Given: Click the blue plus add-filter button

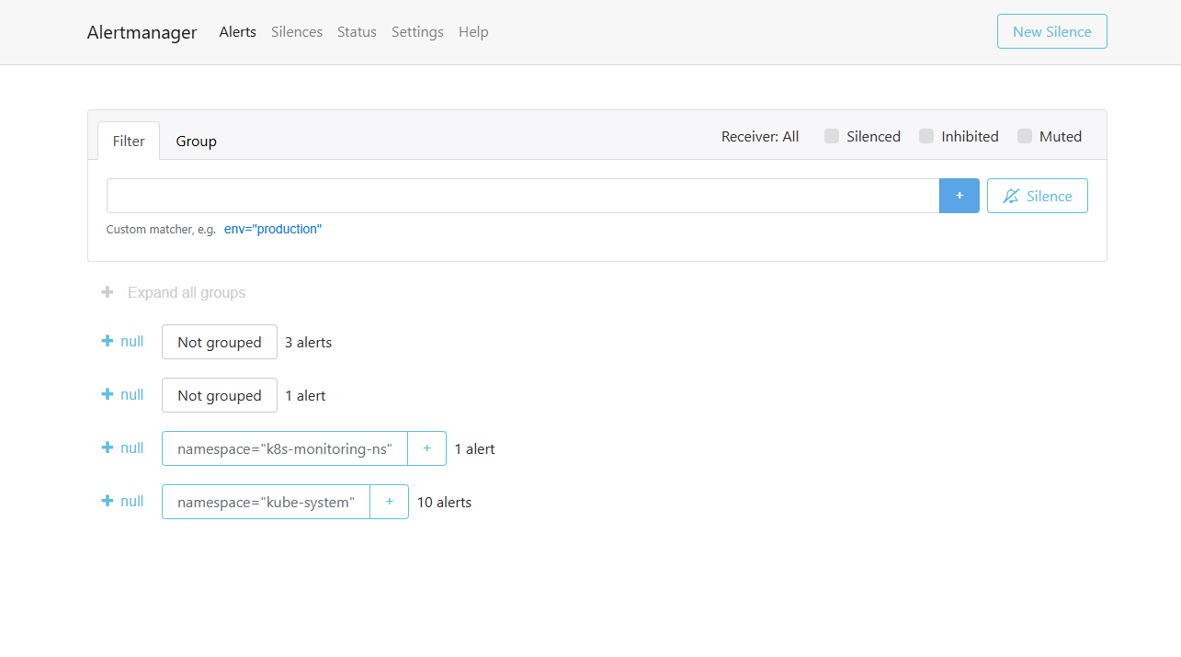Looking at the screenshot, I should click(959, 196).
